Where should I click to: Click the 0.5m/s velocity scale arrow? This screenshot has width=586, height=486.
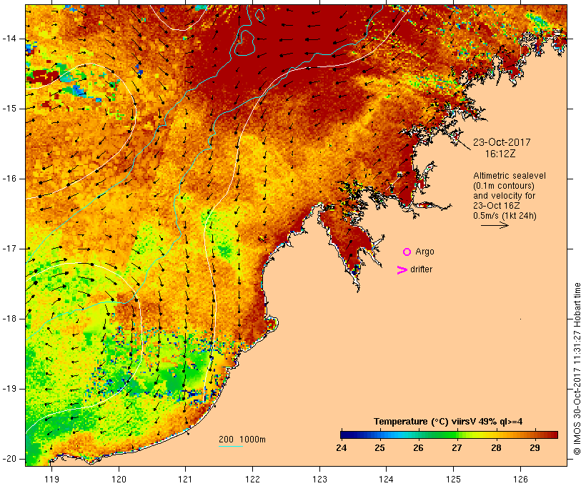(495, 225)
